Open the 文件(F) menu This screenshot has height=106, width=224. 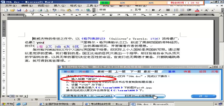(x=11, y=6)
